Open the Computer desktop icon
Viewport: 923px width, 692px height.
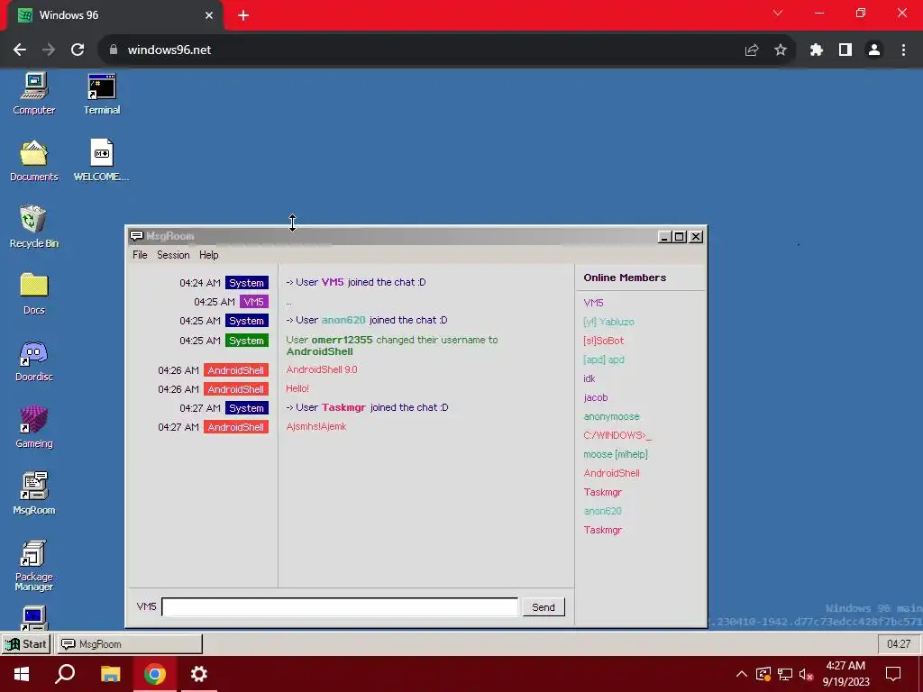(33, 93)
